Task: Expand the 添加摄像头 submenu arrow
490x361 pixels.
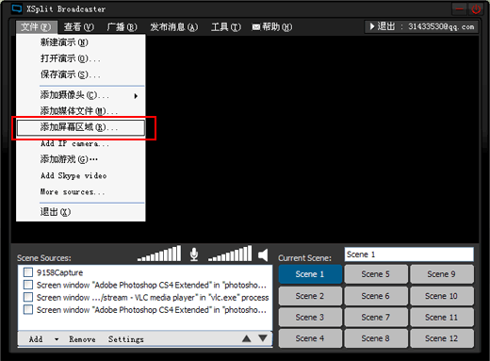Action: 136,96
